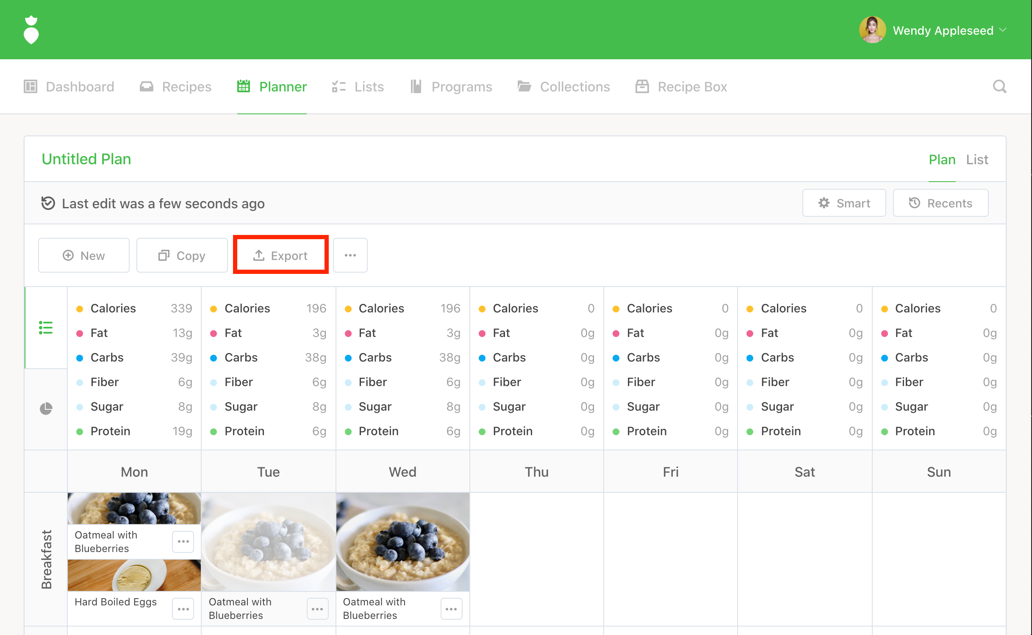
Task: Click the last-edit history clock icon
Action: (x=48, y=203)
